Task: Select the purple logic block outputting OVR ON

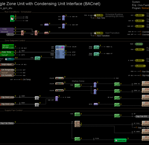Action: click(64, 18)
